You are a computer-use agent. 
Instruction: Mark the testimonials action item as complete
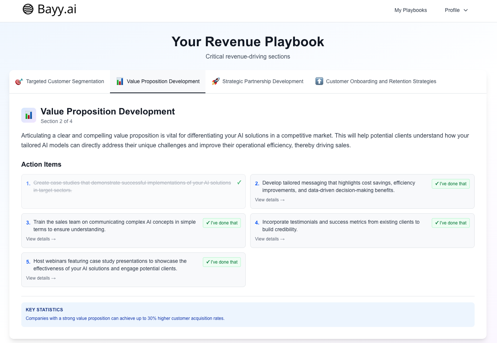coord(451,223)
